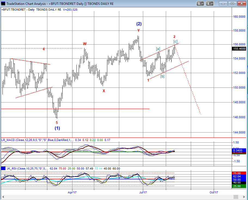Click the I button in the title bar
The height and width of the screenshot is (200, 248).
210,4
